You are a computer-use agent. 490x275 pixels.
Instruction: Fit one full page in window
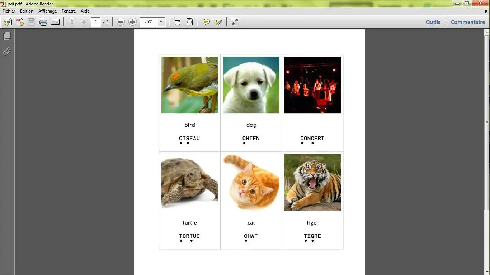pos(189,22)
